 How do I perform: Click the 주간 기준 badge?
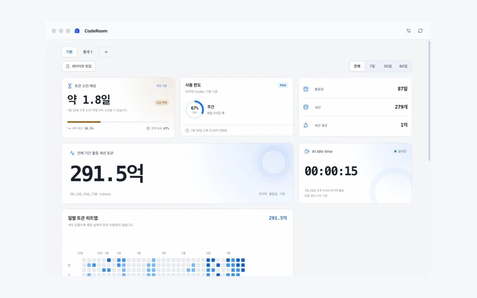[162, 86]
